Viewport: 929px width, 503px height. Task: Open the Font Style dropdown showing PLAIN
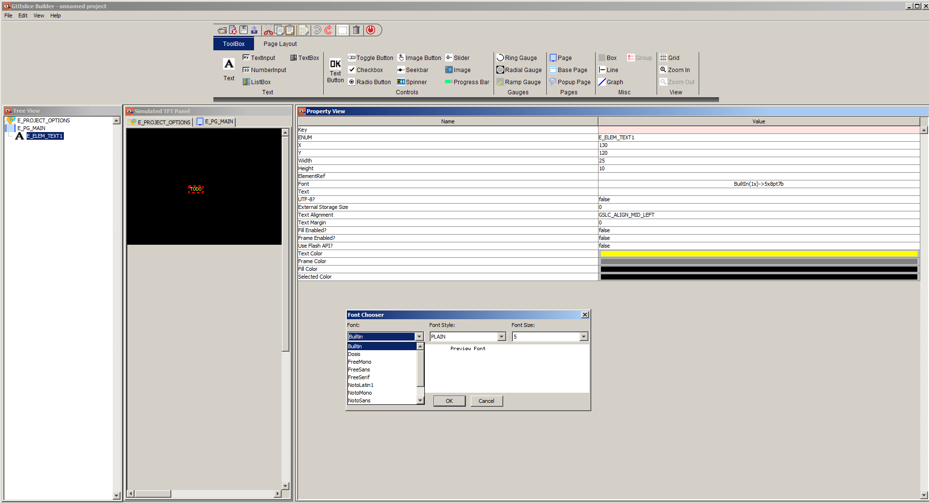tap(502, 337)
